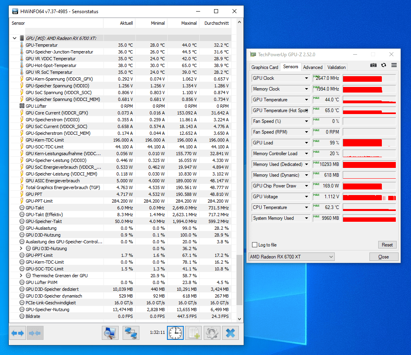This screenshot has width=411, height=355.
Task: Open the GPU Load dropdown arrow
Action: pos(306,143)
